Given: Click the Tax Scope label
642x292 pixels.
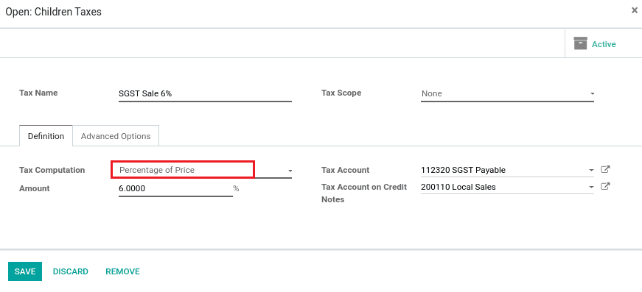Looking at the screenshot, I should [341, 93].
